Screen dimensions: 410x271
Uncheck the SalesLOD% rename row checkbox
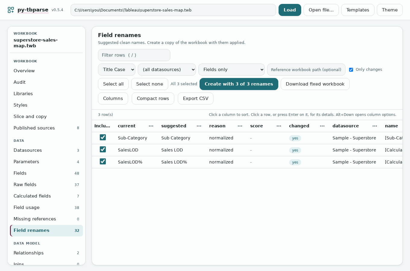coord(103,161)
